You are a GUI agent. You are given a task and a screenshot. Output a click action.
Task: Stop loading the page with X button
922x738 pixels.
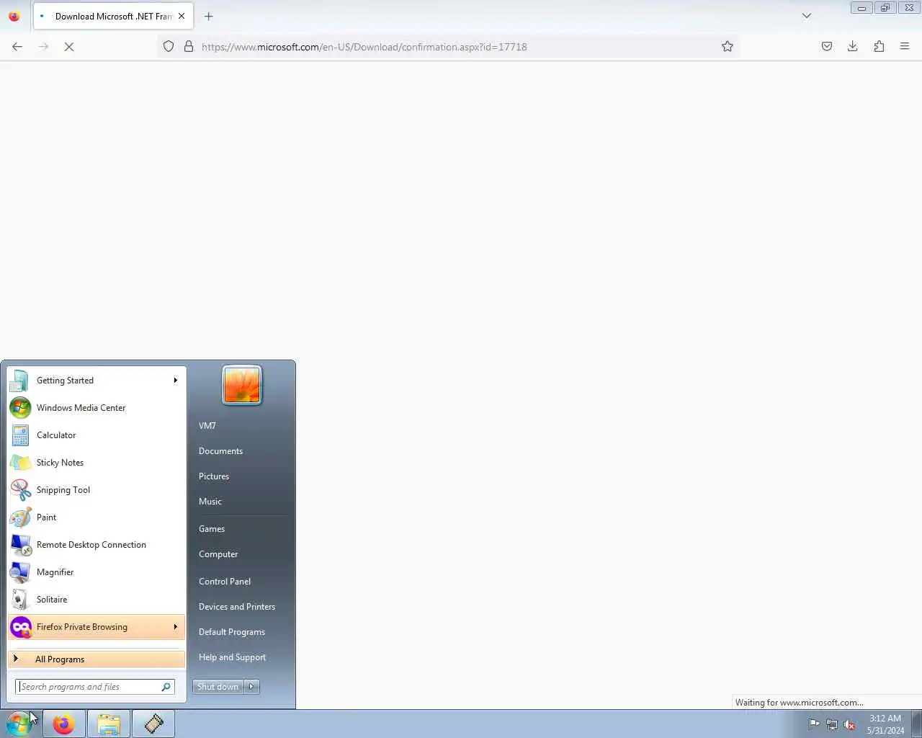pyautogui.click(x=69, y=46)
